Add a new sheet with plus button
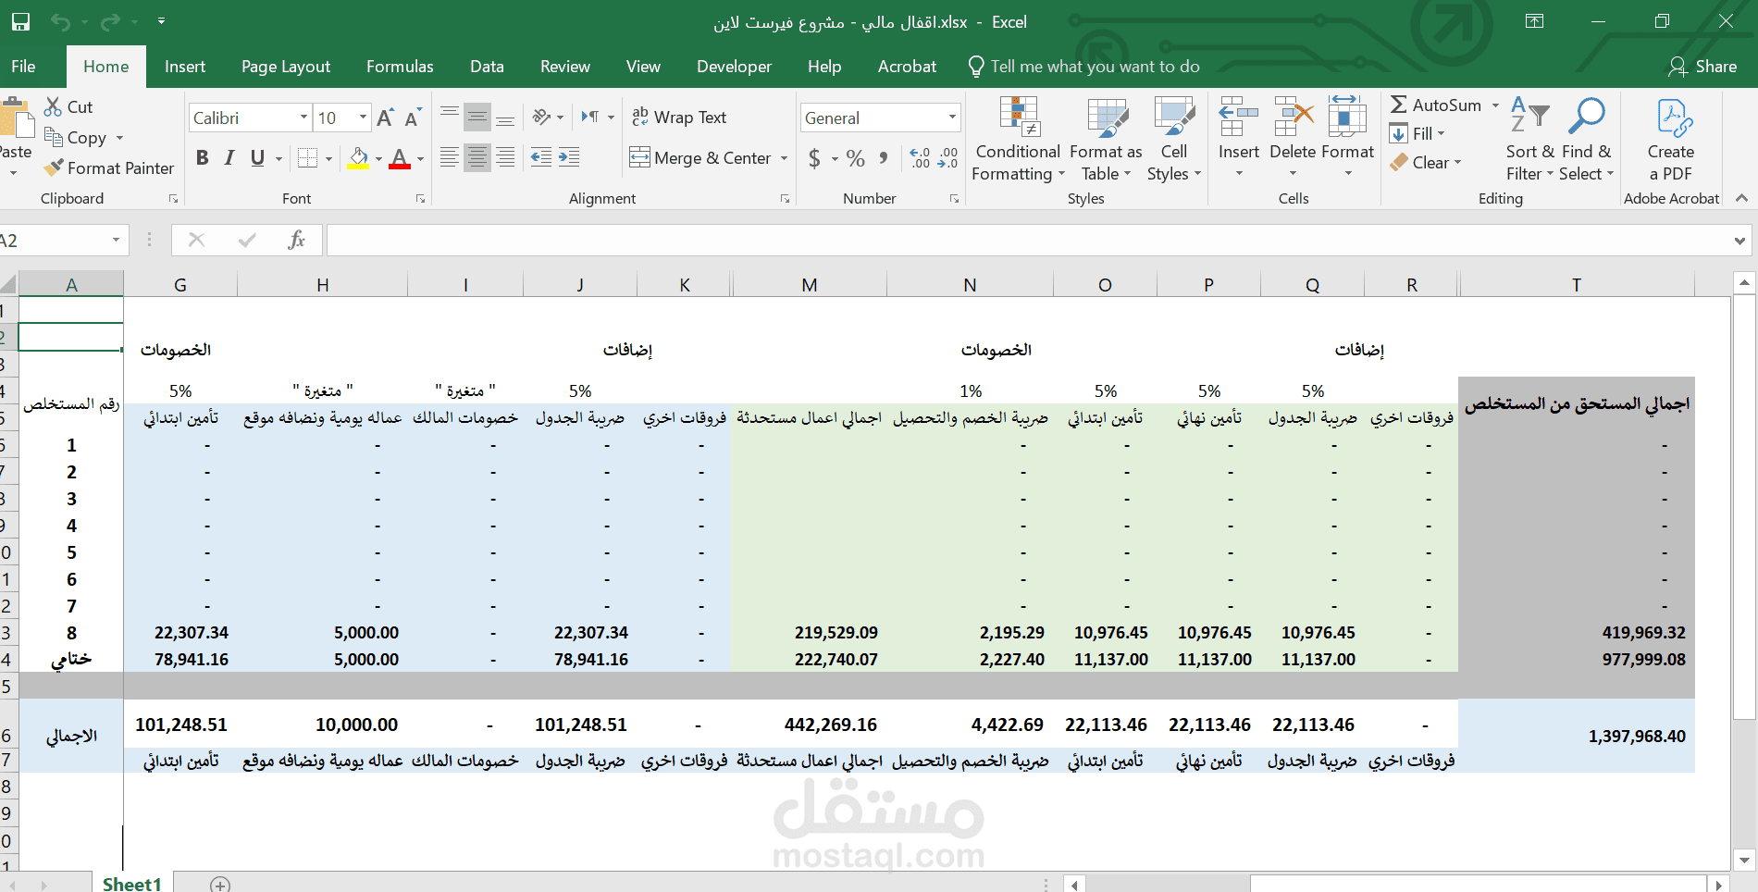1758x892 pixels. coord(220,885)
